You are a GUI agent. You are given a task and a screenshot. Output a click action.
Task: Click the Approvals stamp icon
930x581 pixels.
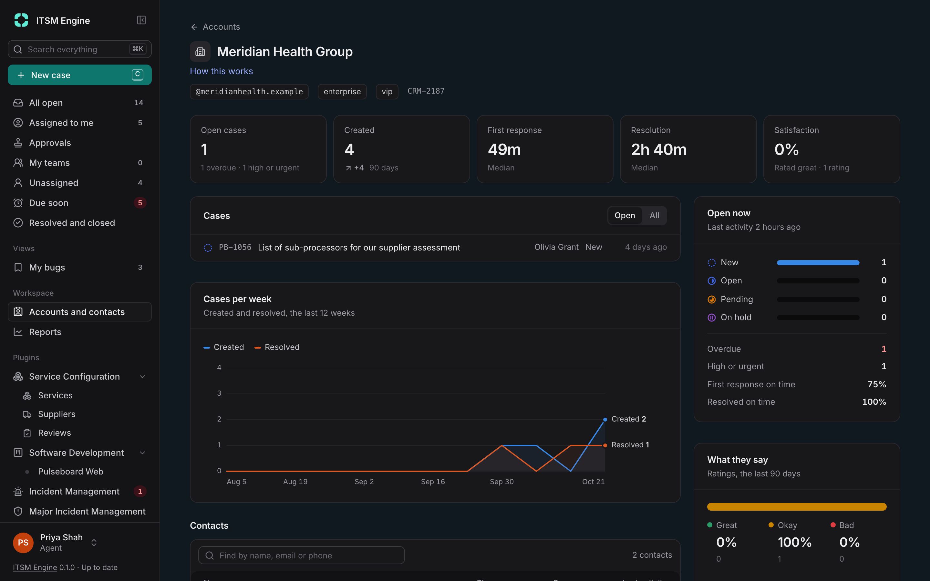tap(18, 143)
